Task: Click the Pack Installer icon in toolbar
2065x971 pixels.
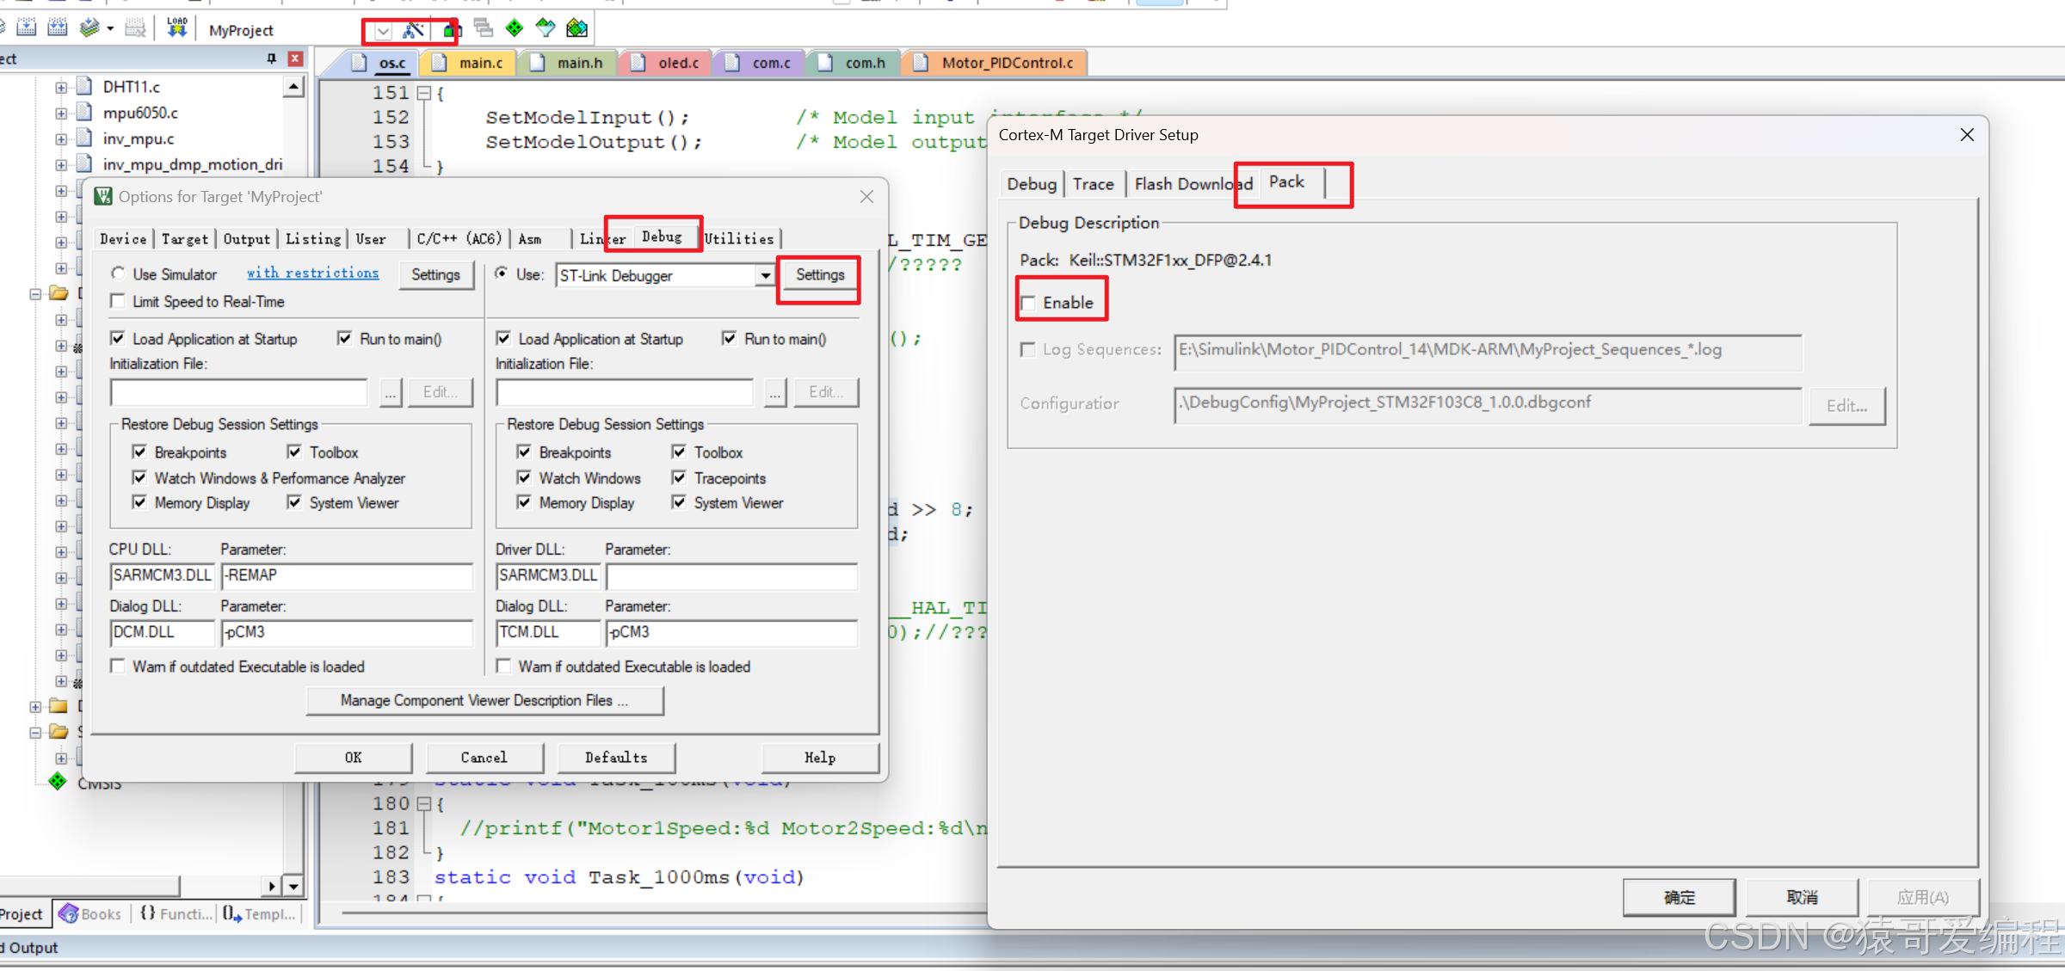Action: tap(577, 28)
